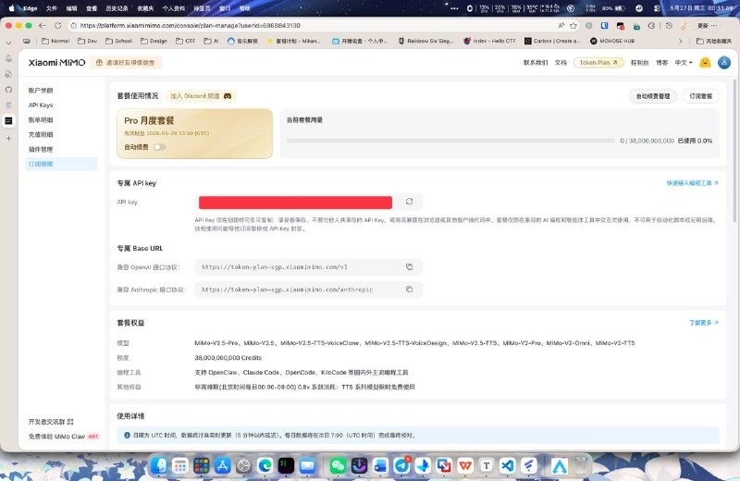Open System Settings from the Dock
740x481 pixels.
(243, 466)
